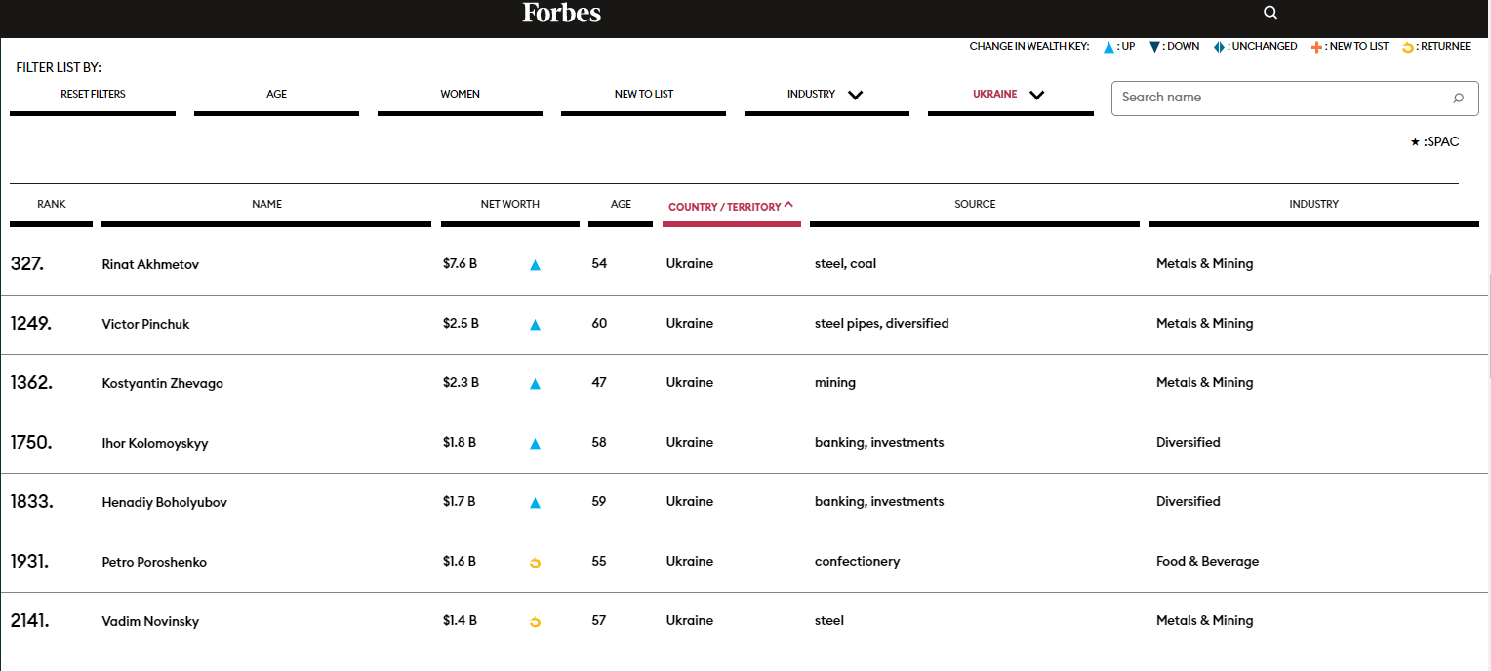Sort by the Age column header
The image size is (1491, 671).
coord(621,205)
